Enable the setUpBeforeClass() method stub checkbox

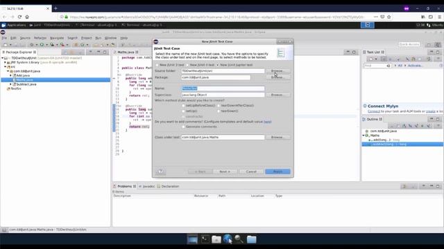(x=183, y=106)
